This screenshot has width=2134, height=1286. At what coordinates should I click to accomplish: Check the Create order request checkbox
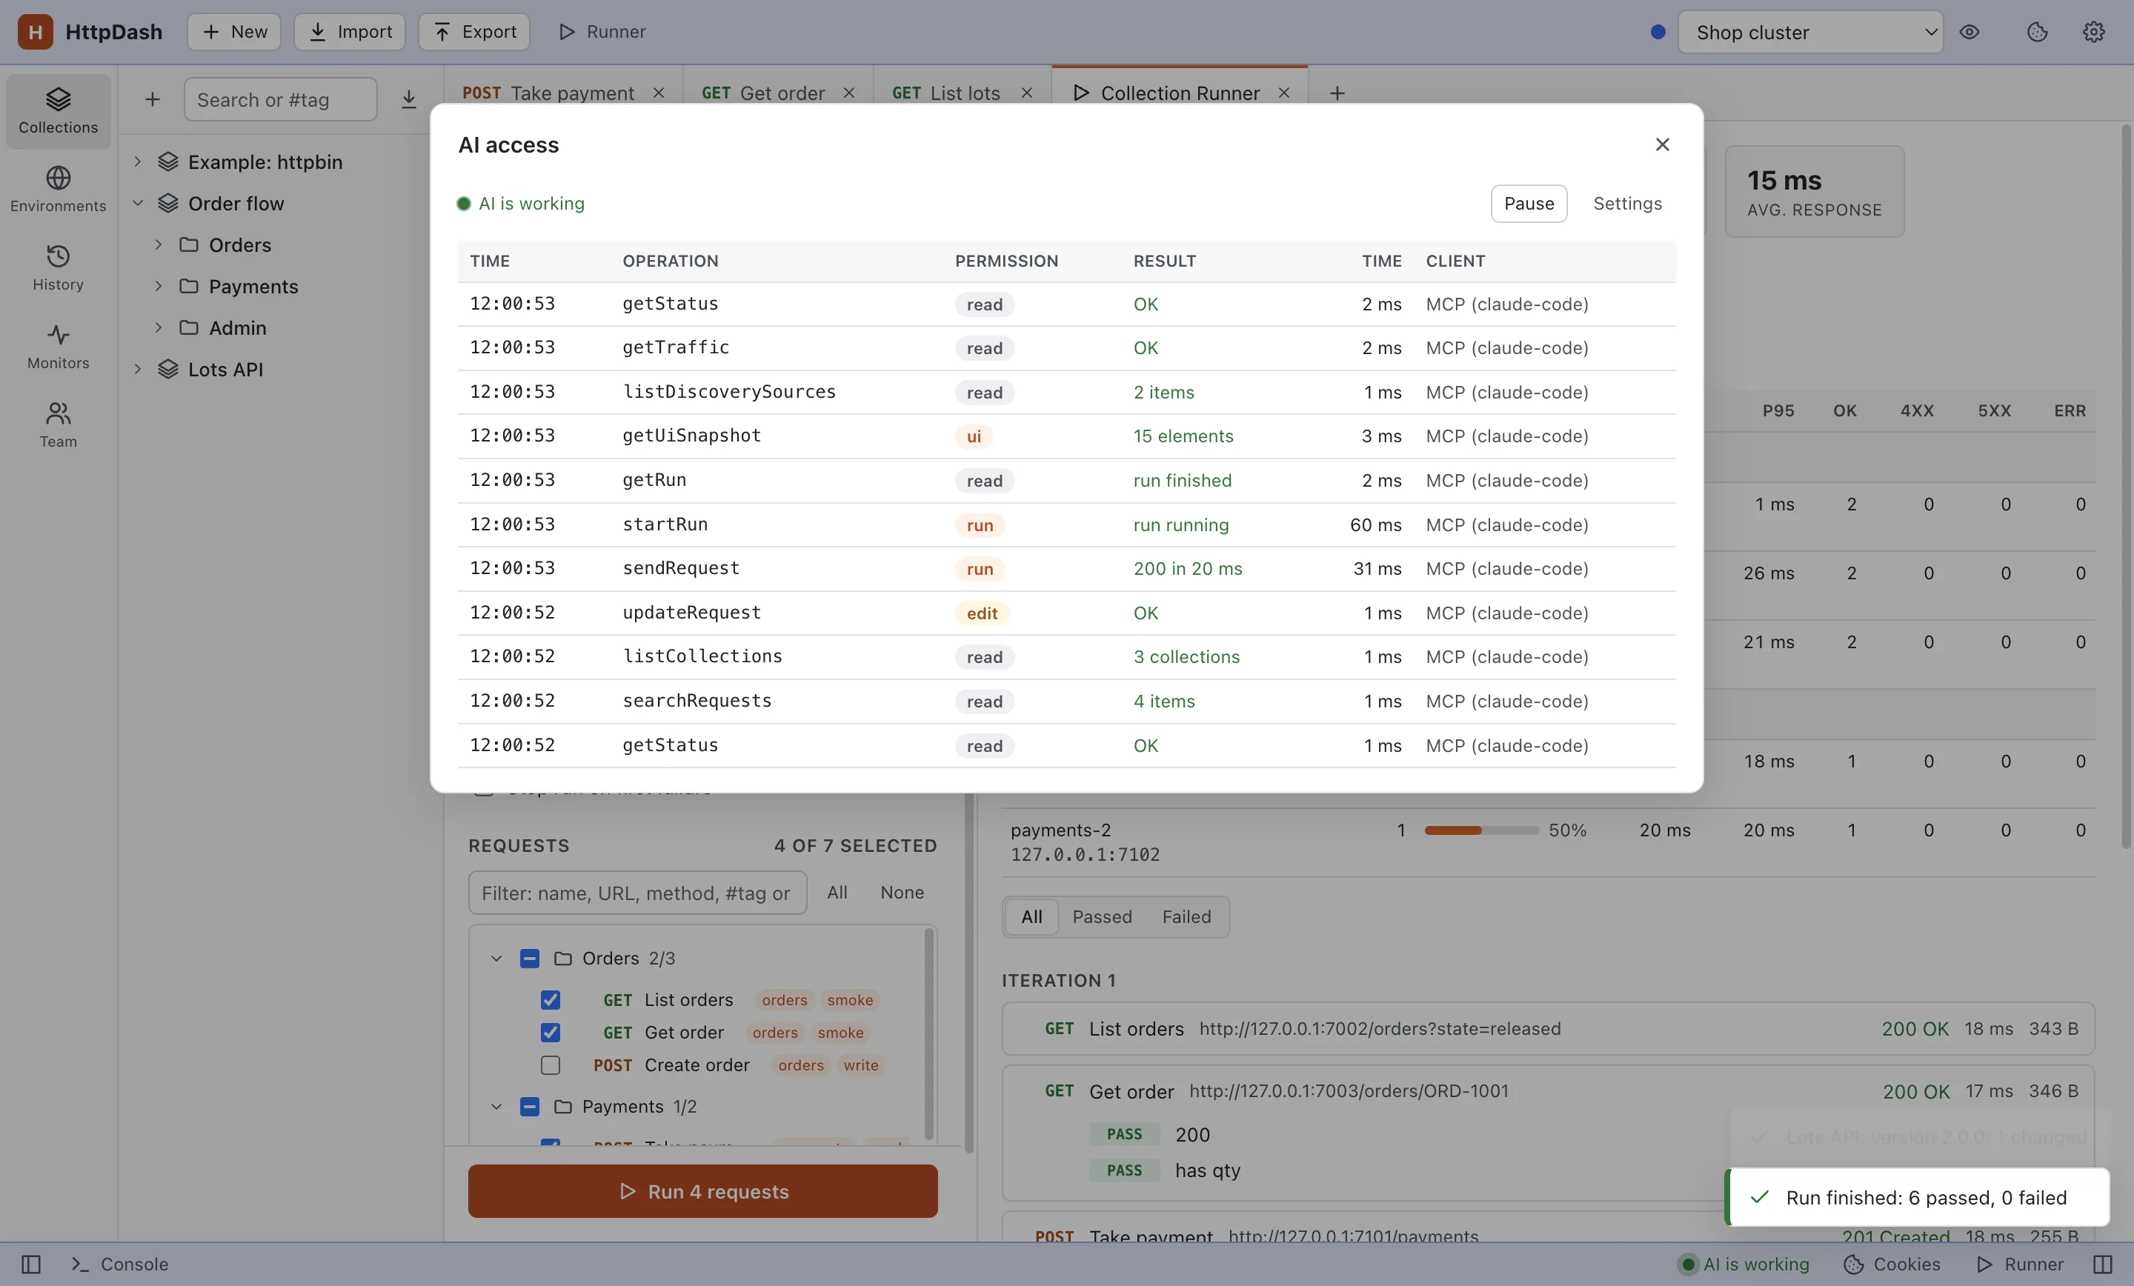(550, 1065)
